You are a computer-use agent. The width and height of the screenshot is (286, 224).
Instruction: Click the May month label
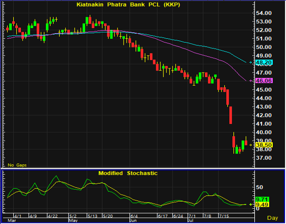73,220
